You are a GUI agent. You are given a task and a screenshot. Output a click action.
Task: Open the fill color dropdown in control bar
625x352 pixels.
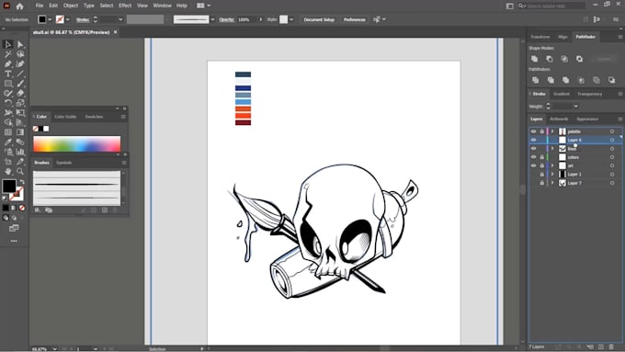(50, 19)
